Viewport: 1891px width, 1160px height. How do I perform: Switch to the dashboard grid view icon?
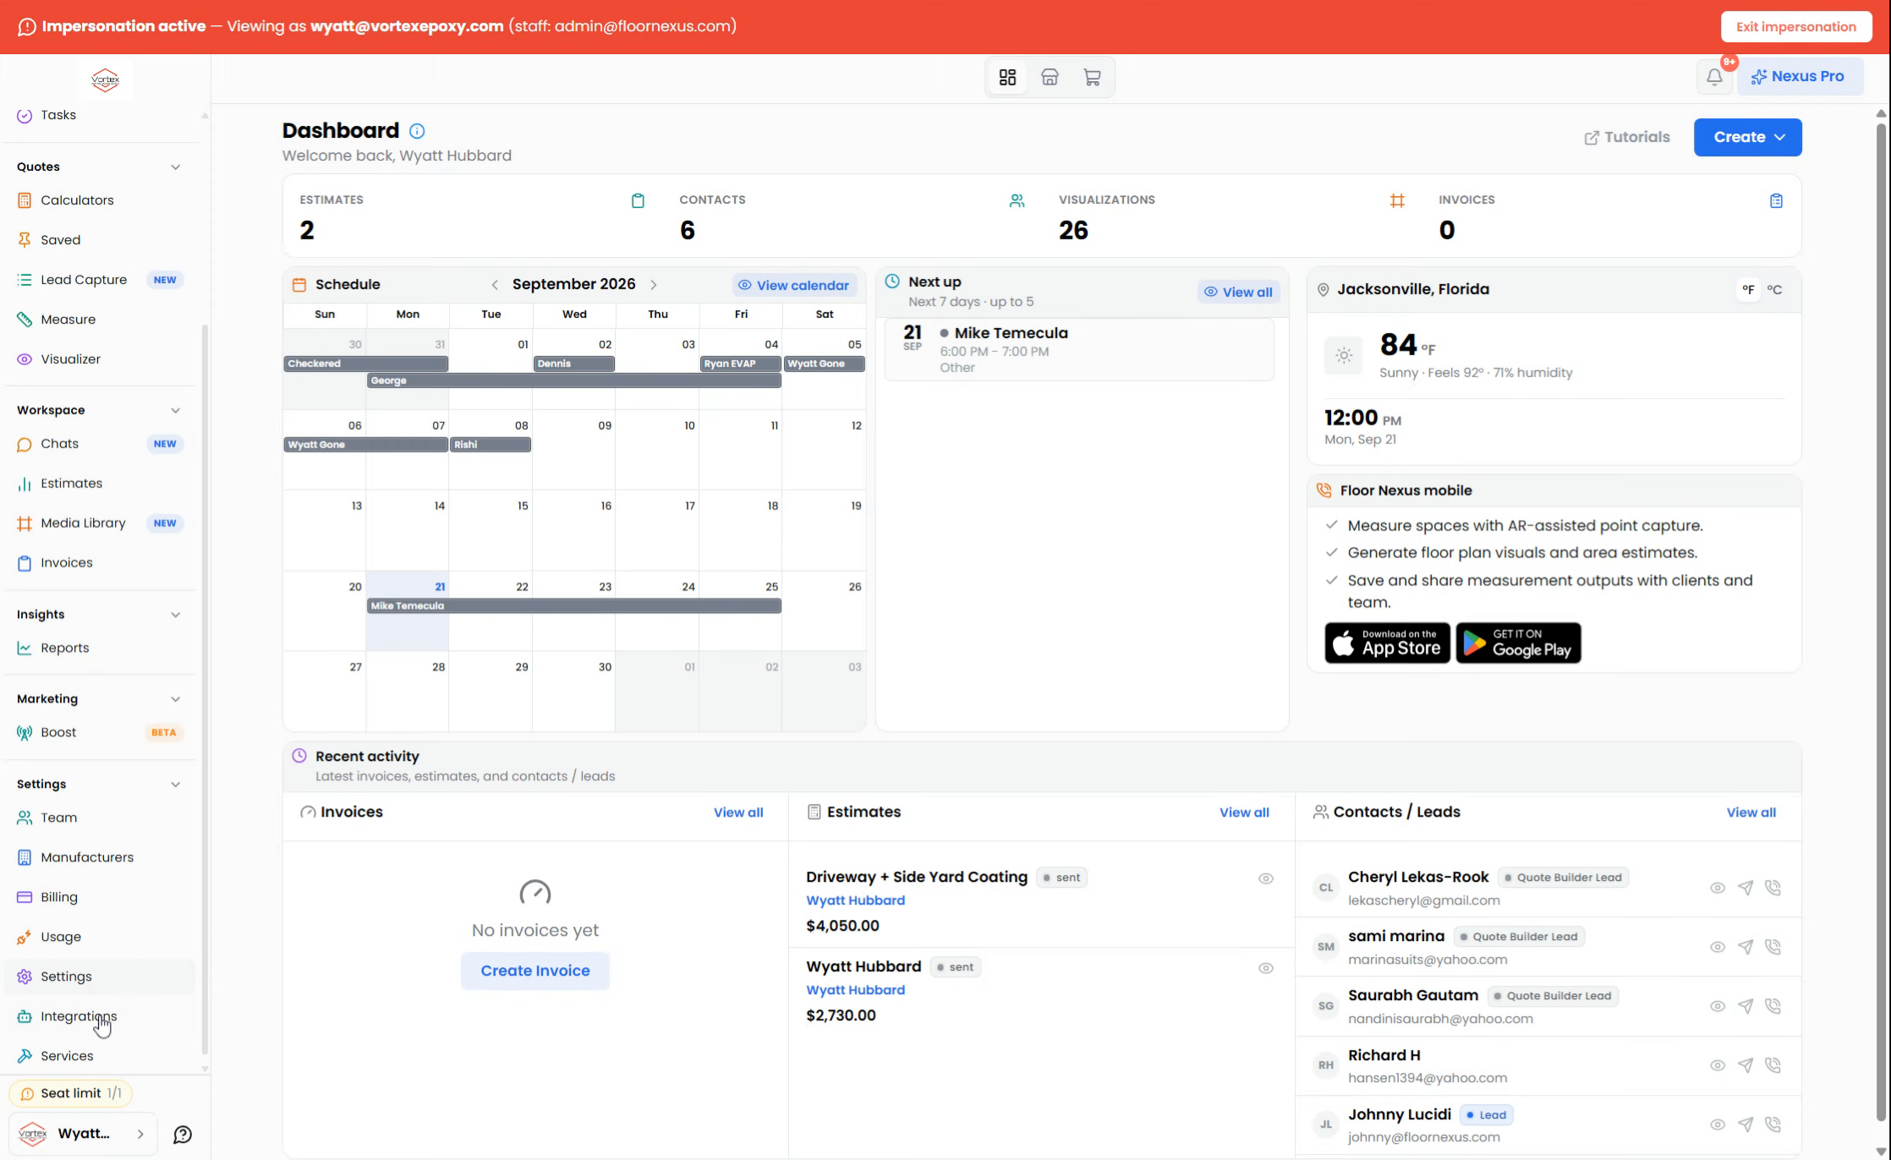(x=1007, y=77)
